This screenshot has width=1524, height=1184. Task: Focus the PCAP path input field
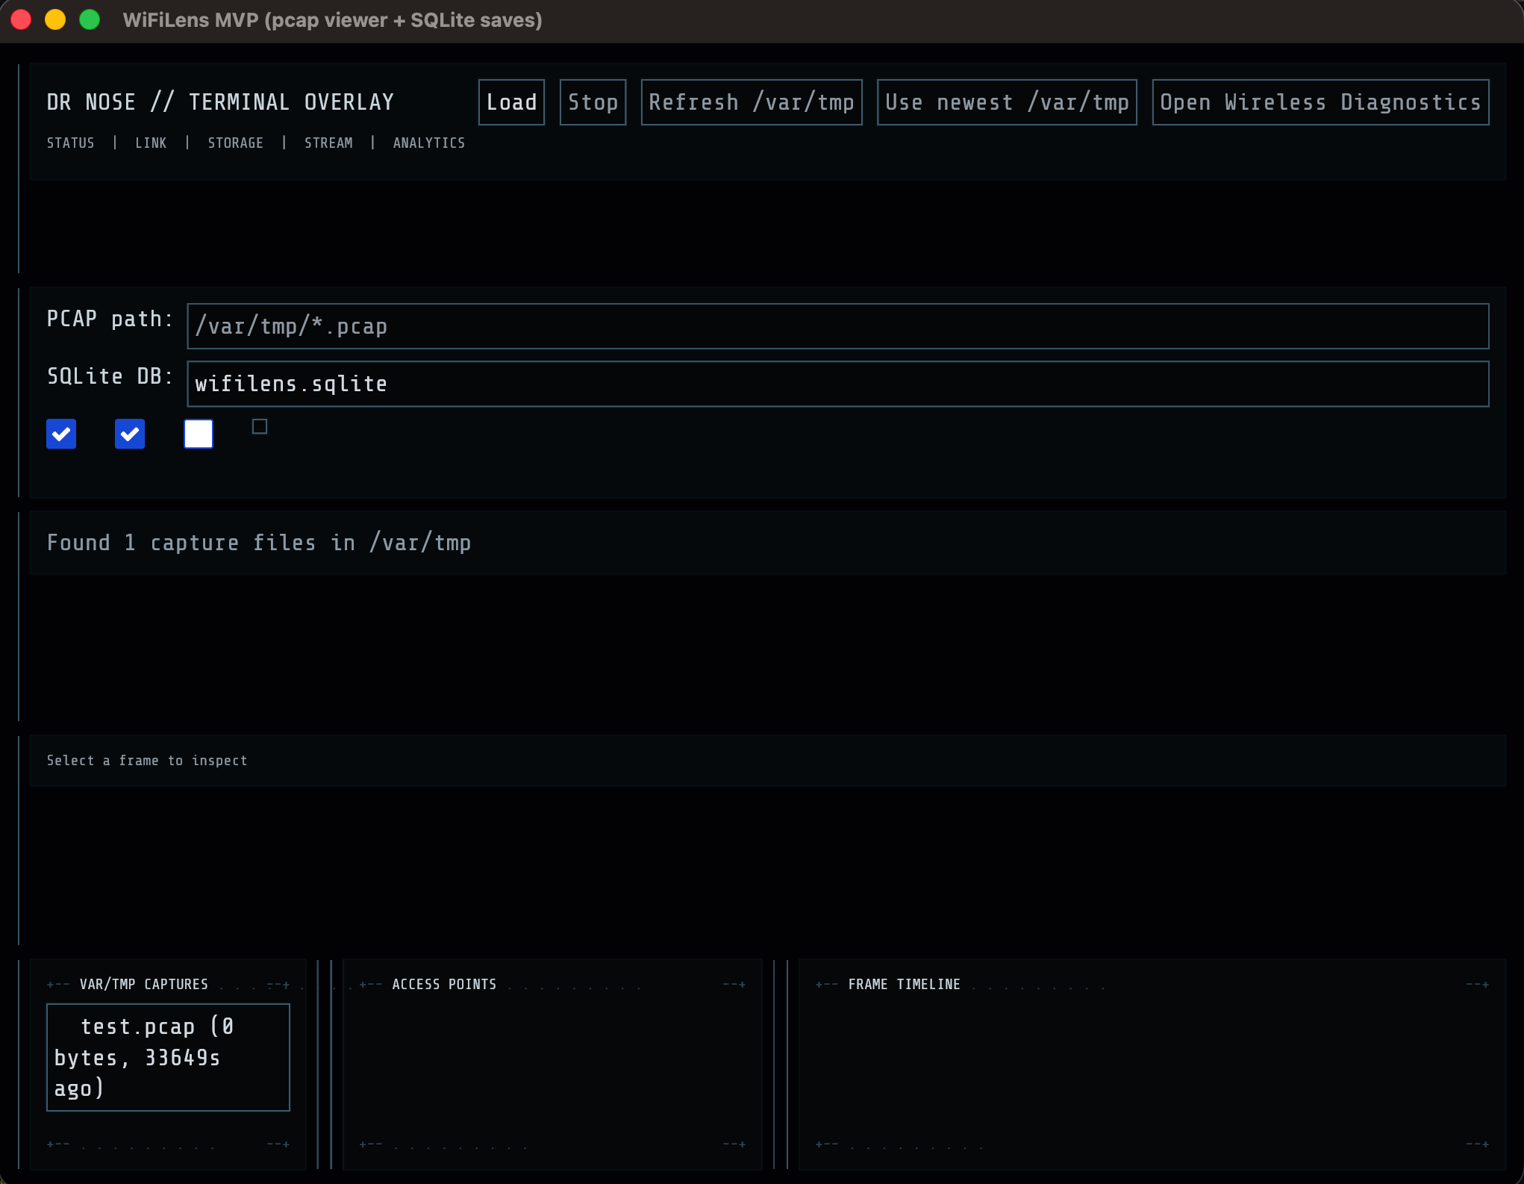point(837,326)
